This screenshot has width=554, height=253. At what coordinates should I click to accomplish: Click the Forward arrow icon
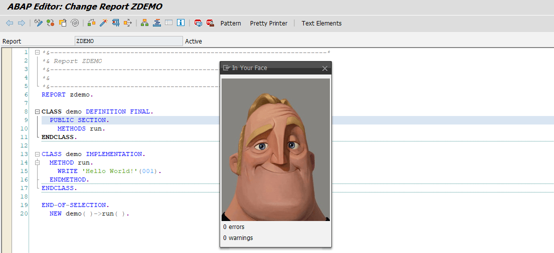click(22, 23)
